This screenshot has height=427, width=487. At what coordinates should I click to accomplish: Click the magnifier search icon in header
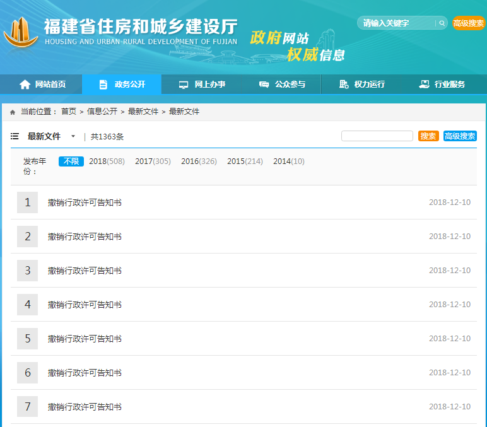pyautogui.click(x=442, y=23)
